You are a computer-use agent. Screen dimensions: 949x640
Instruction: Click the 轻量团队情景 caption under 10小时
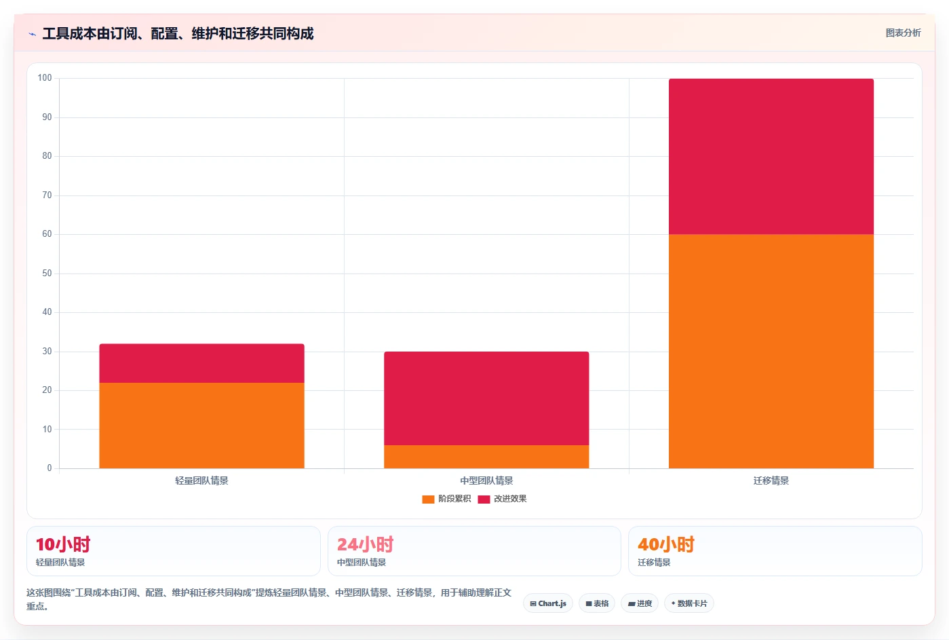pyautogui.click(x=60, y=563)
